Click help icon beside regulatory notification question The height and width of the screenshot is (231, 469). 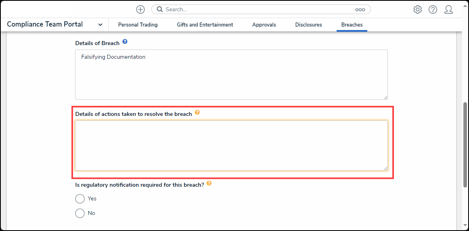click(x=209, y=184)
